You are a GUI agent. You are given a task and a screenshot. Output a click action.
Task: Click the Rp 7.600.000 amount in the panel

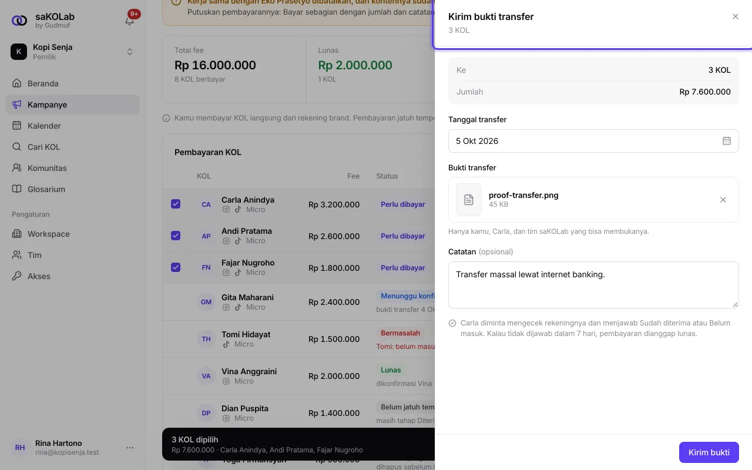pyautogui.click(x=705, y=92)
